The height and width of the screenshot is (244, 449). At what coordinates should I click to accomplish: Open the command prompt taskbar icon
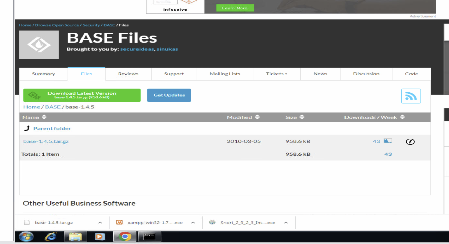pos(149,236)
